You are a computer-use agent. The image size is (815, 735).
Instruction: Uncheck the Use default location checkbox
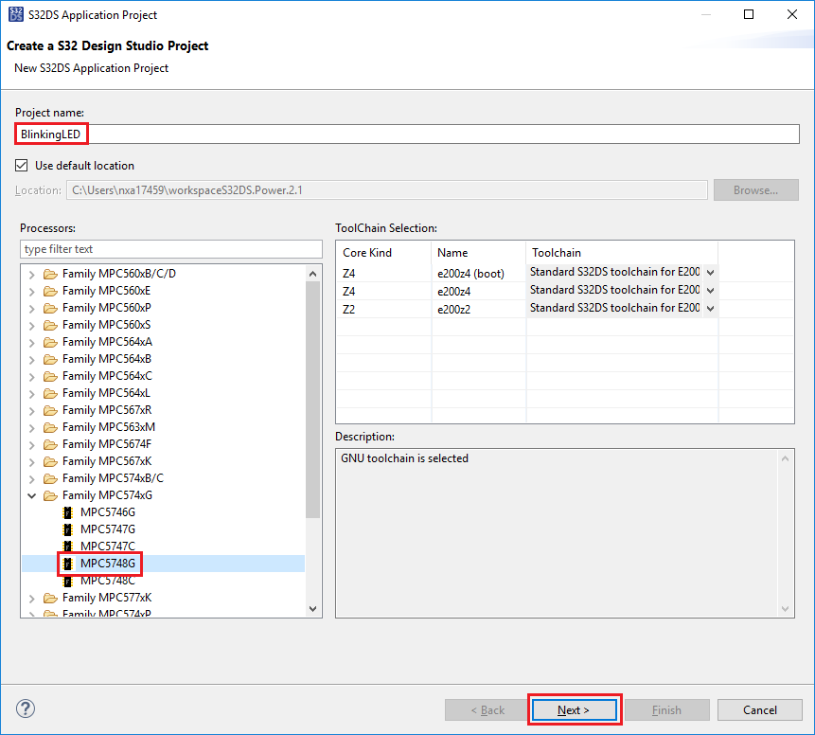pos(22,166)
